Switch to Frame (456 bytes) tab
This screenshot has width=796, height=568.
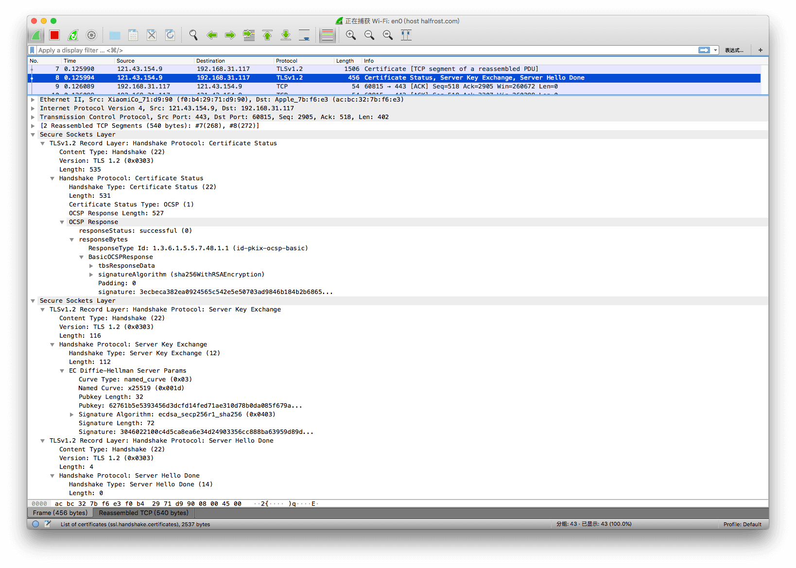(x=60, y=513)
